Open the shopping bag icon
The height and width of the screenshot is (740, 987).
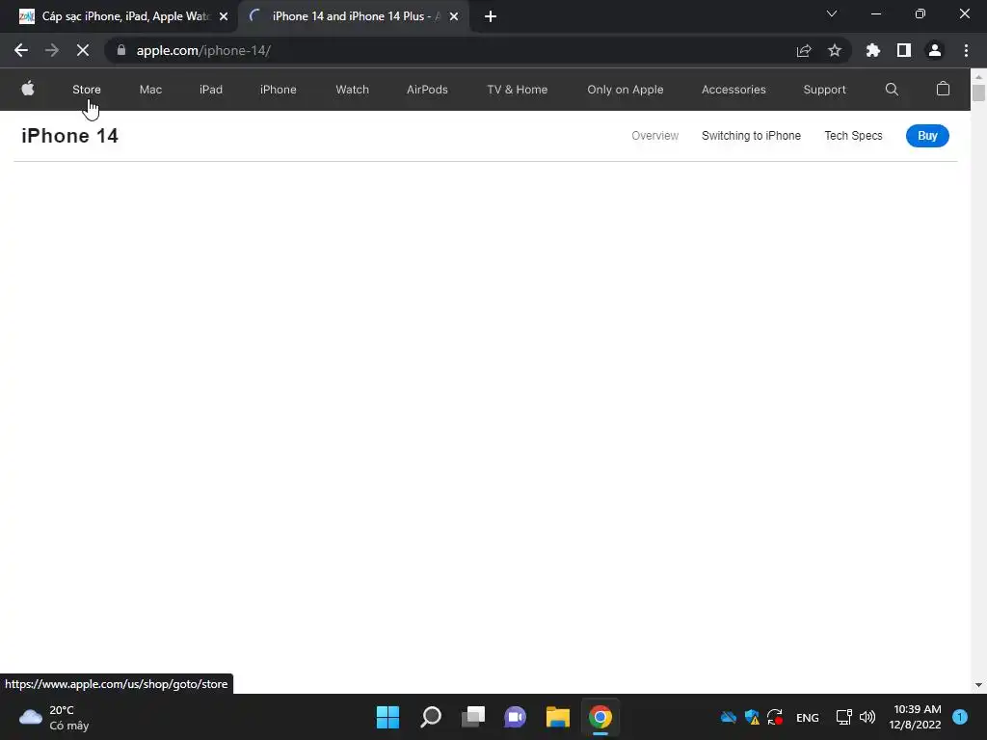tap(943, 89)
